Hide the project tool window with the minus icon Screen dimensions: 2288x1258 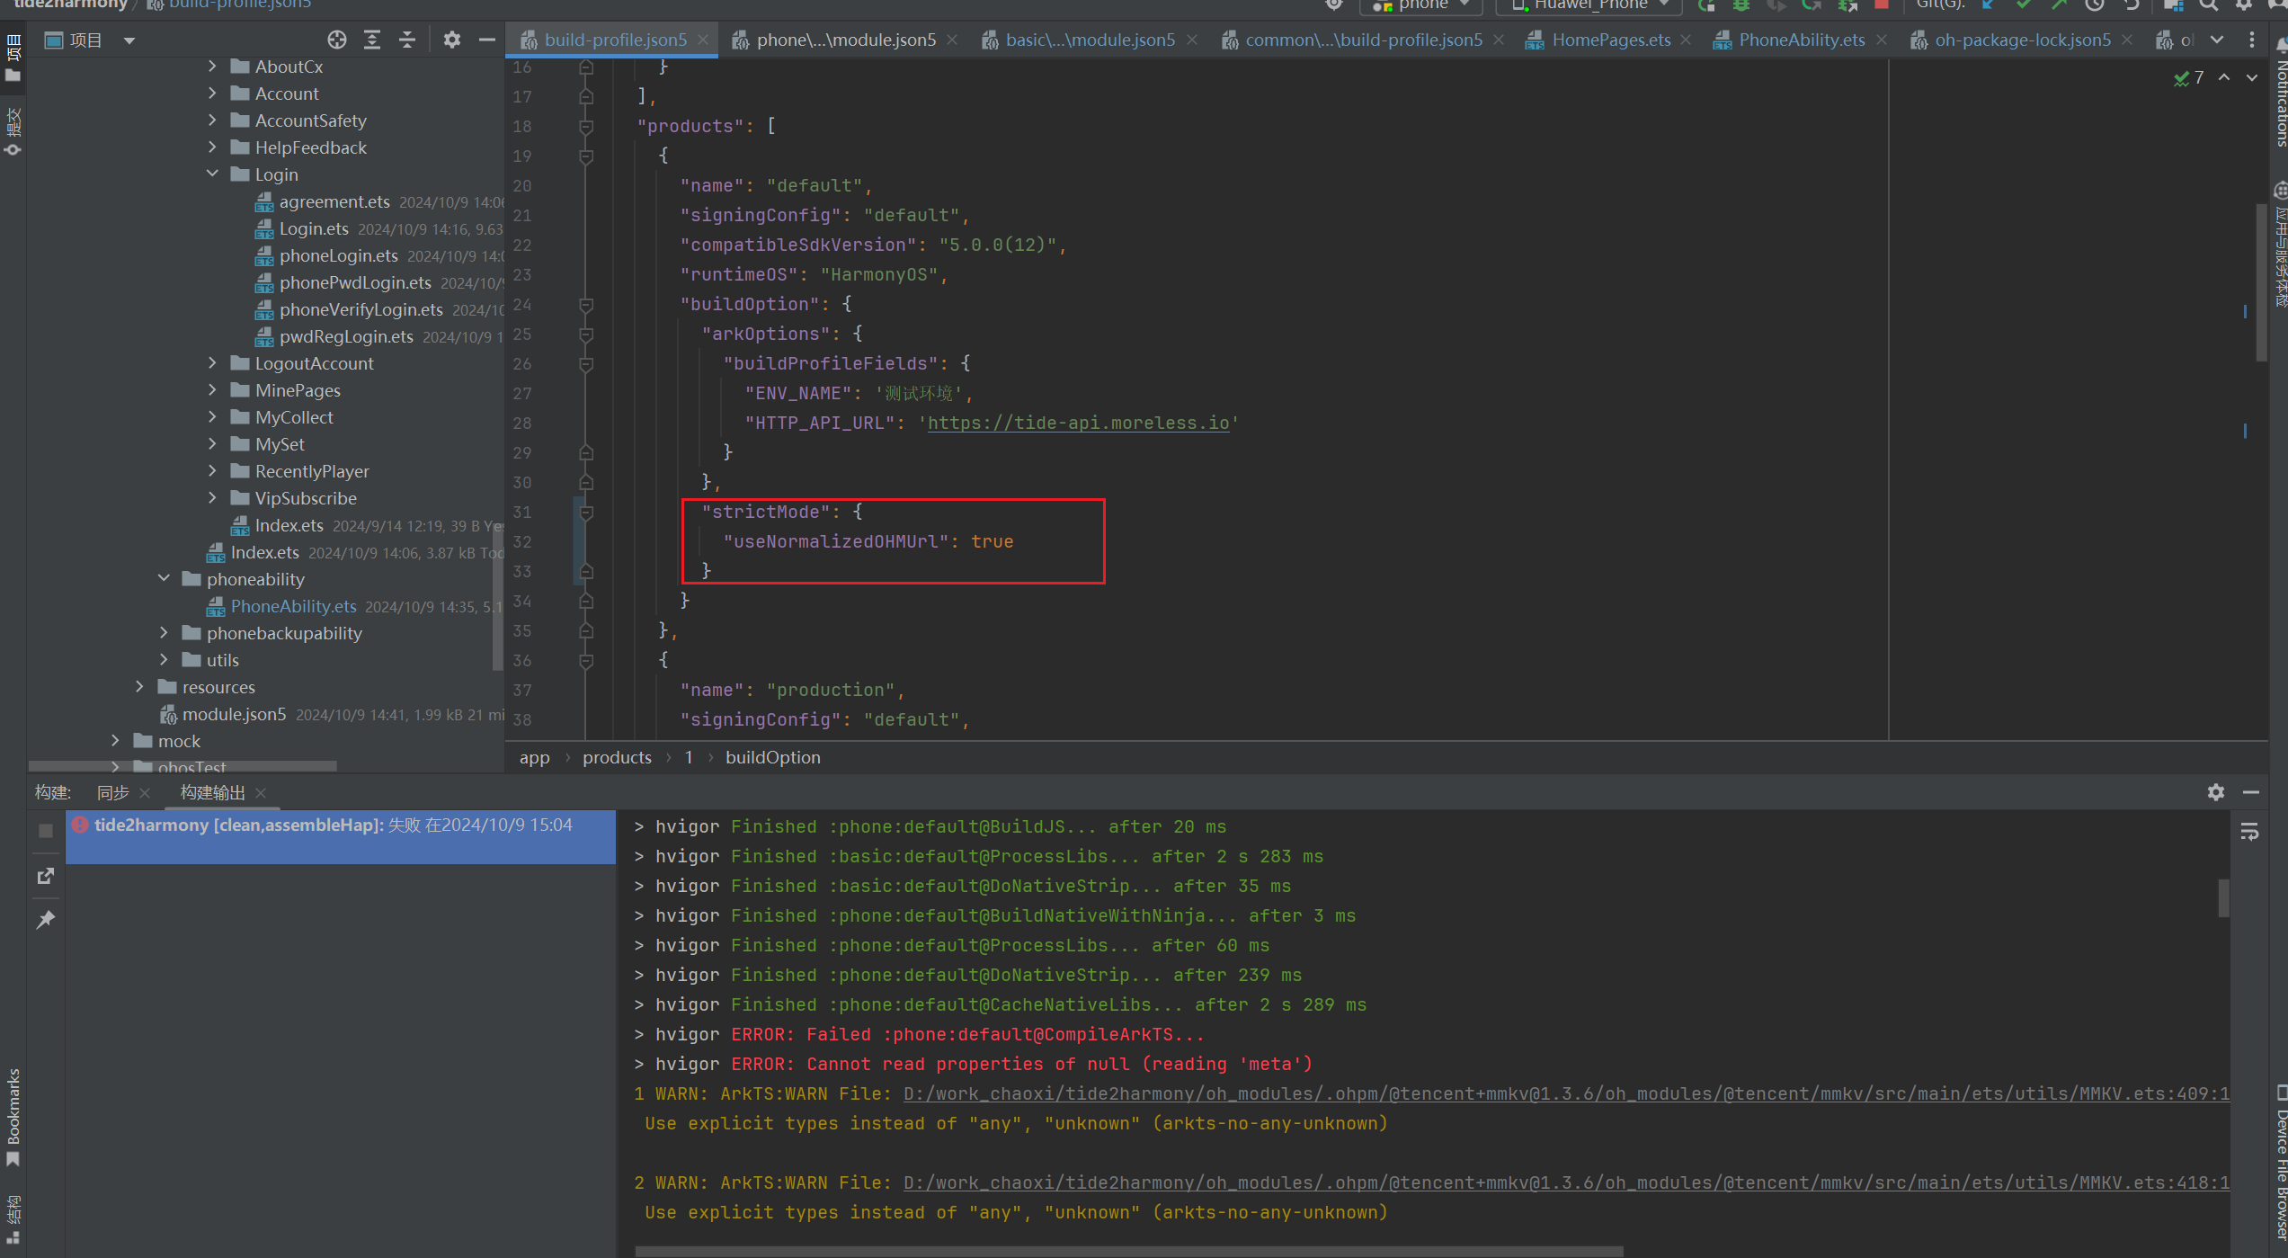487,40
